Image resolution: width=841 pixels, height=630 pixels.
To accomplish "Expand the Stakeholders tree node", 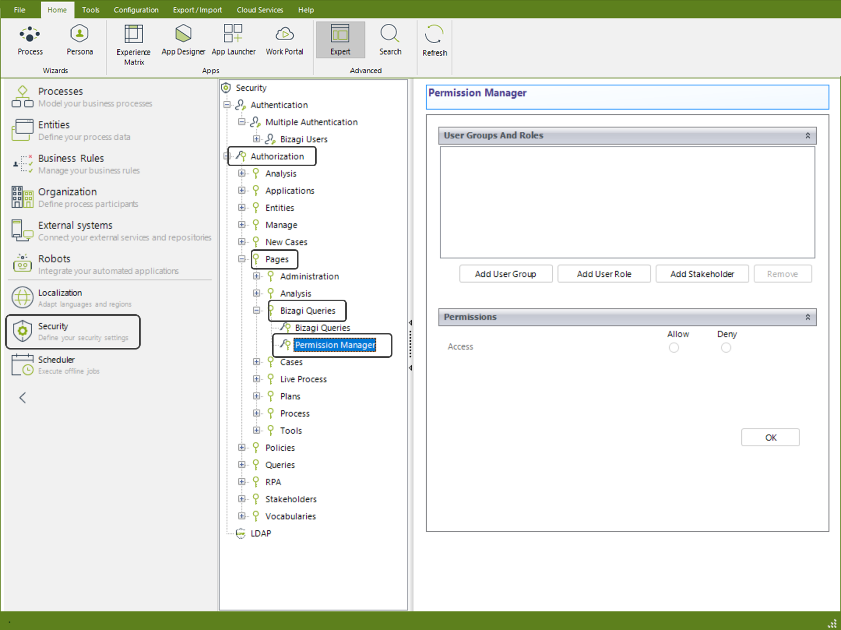I will (242, 499).
